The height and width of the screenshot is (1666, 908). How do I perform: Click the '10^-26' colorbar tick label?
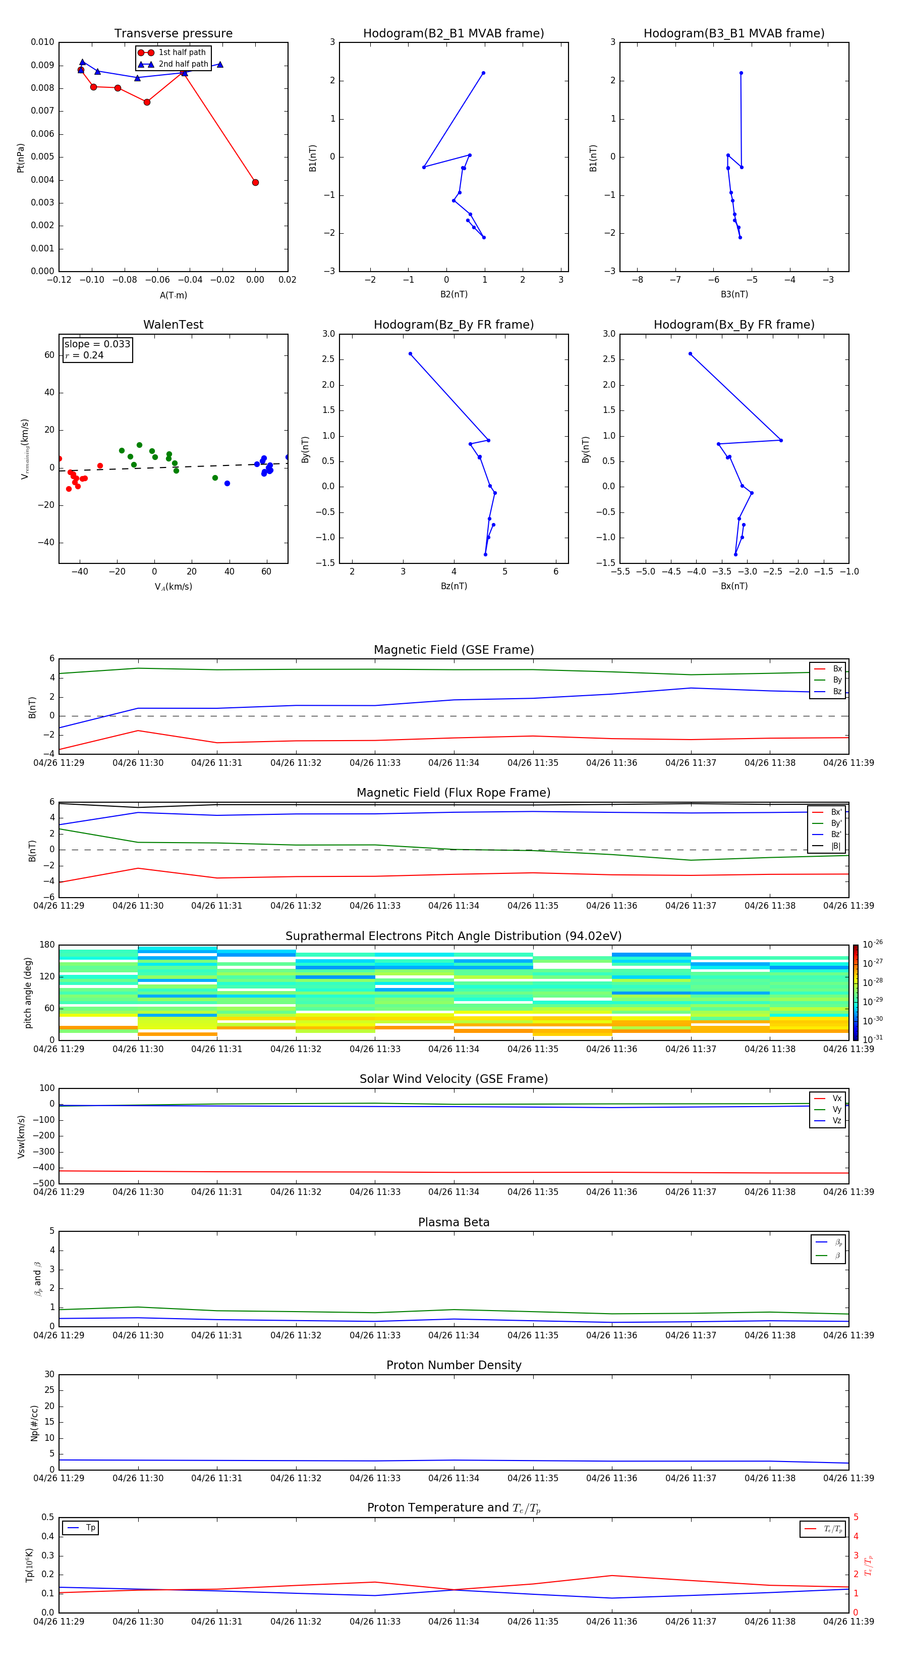point(873,944)
